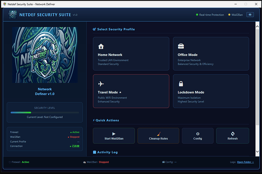Select the Travel Mode profile title
Screen dimensions: 262x174
[108, 92]
